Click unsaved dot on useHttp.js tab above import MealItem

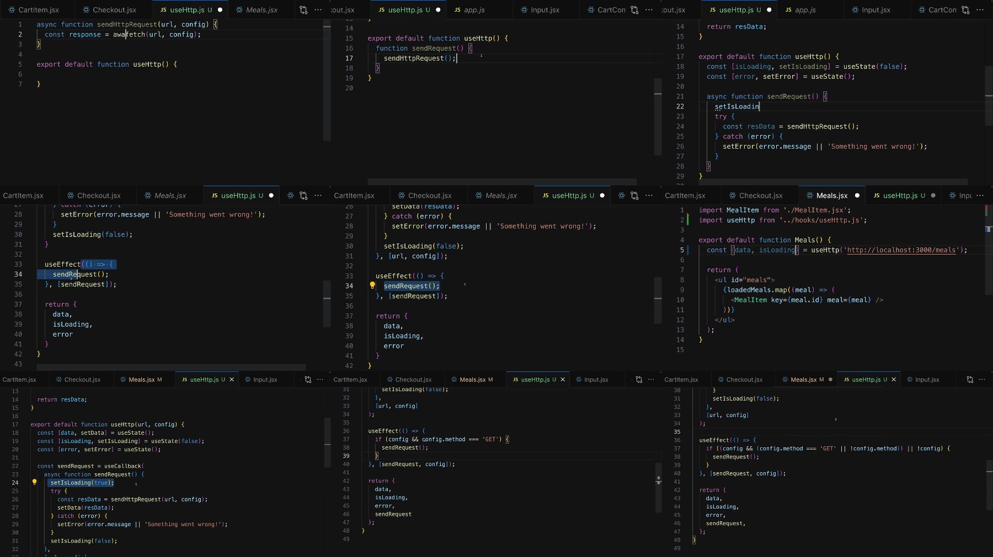(x=933, y=196)
